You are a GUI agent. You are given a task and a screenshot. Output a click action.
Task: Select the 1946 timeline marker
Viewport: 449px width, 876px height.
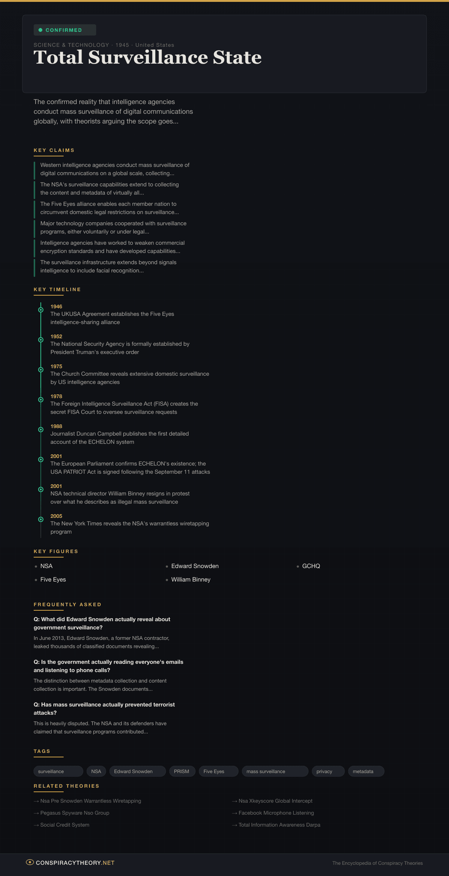41,310
